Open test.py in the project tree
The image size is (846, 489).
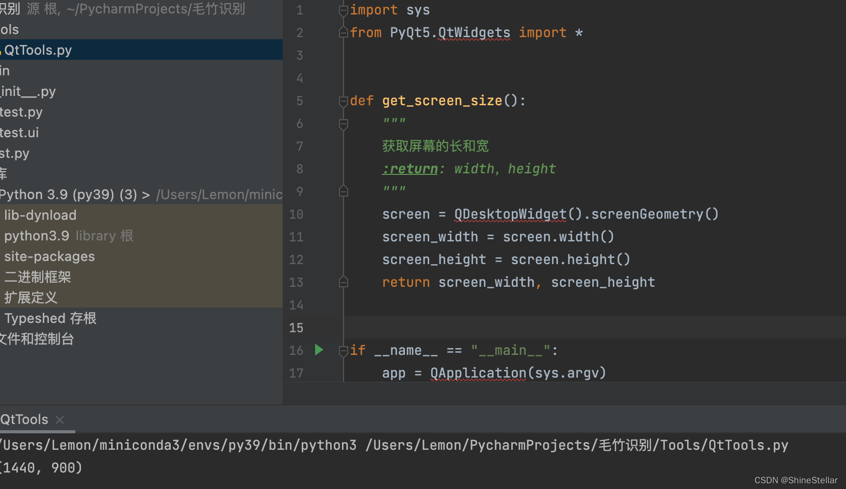click(x=21, y=112)
